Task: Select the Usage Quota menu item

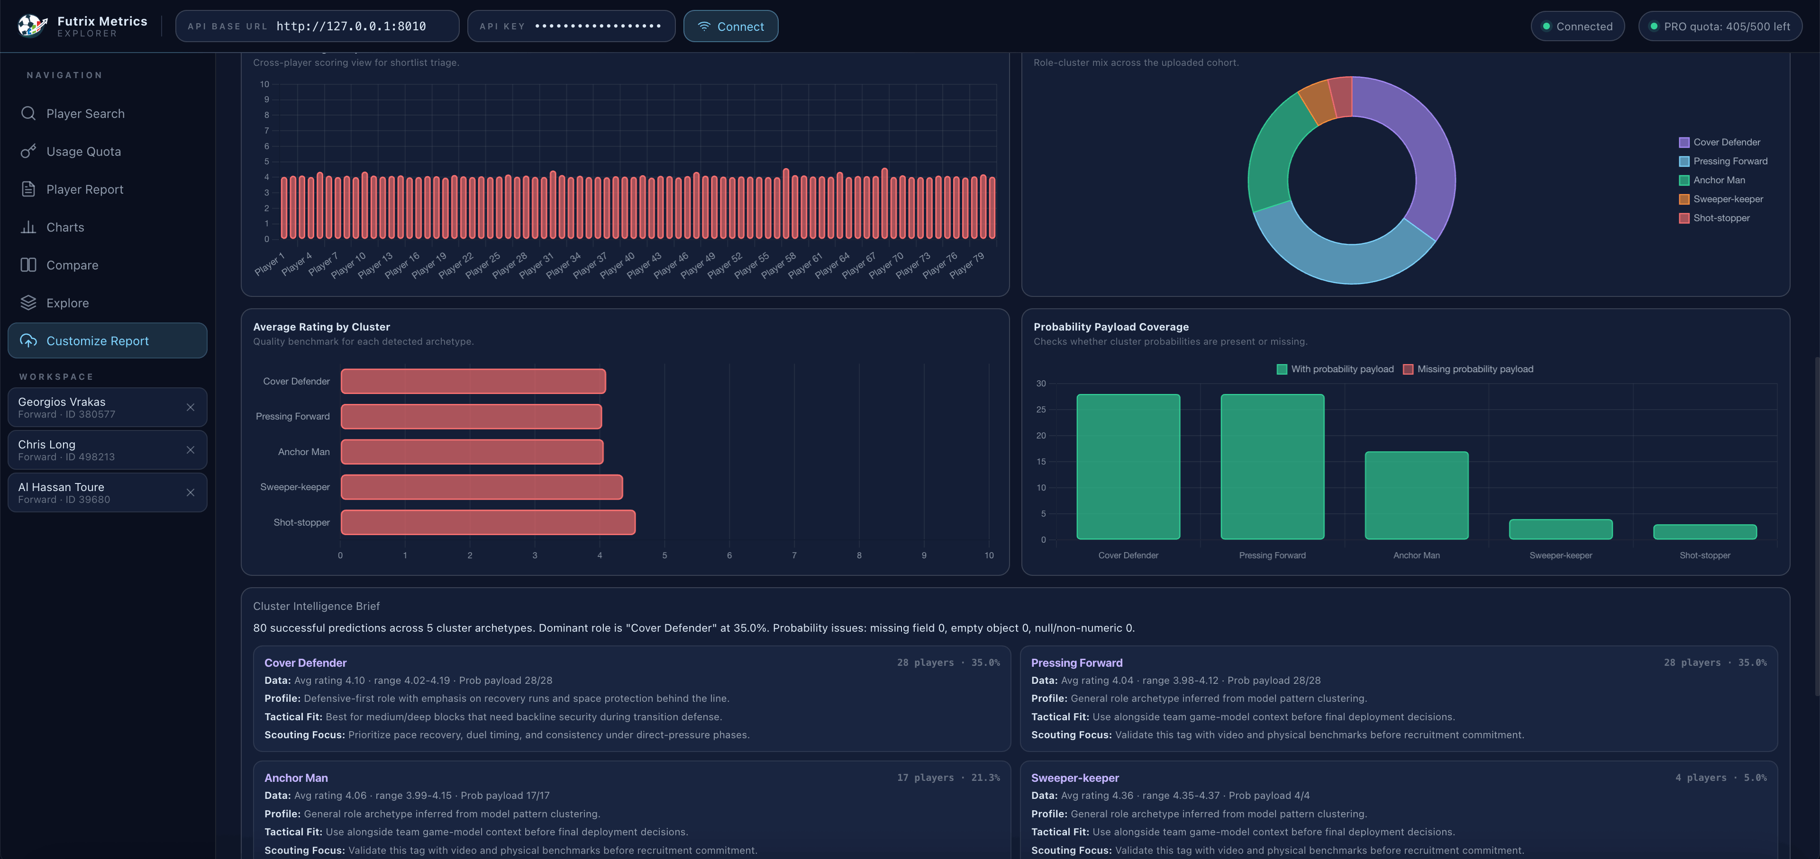Action: tap(83, 151)
